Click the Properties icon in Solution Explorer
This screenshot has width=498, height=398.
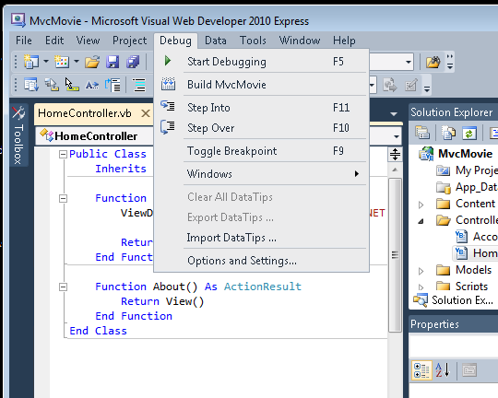pyautogui.click(x=422, y=133)
